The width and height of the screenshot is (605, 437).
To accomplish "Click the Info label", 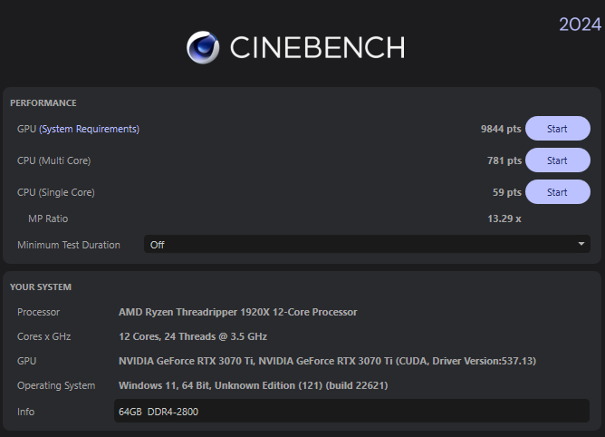I will (x=26, y=412).
